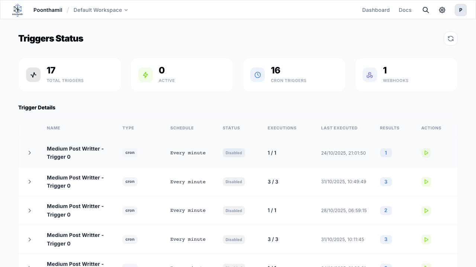Image resolution: width=476 pixels, height=267 pixels.
Task: Click the LAST EXECUTED column header
Action: [x=339, y=128]
